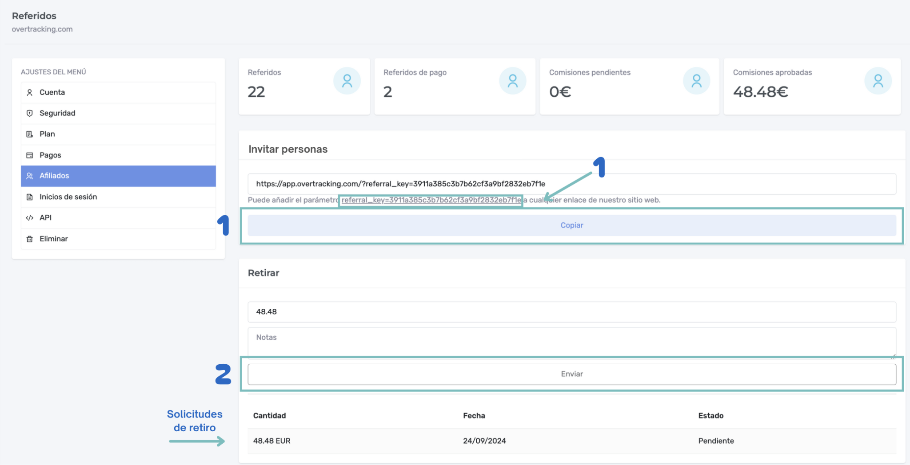
Task: Click the withdrawal amount field showing 48.48
Action: (x=572, y=312)
